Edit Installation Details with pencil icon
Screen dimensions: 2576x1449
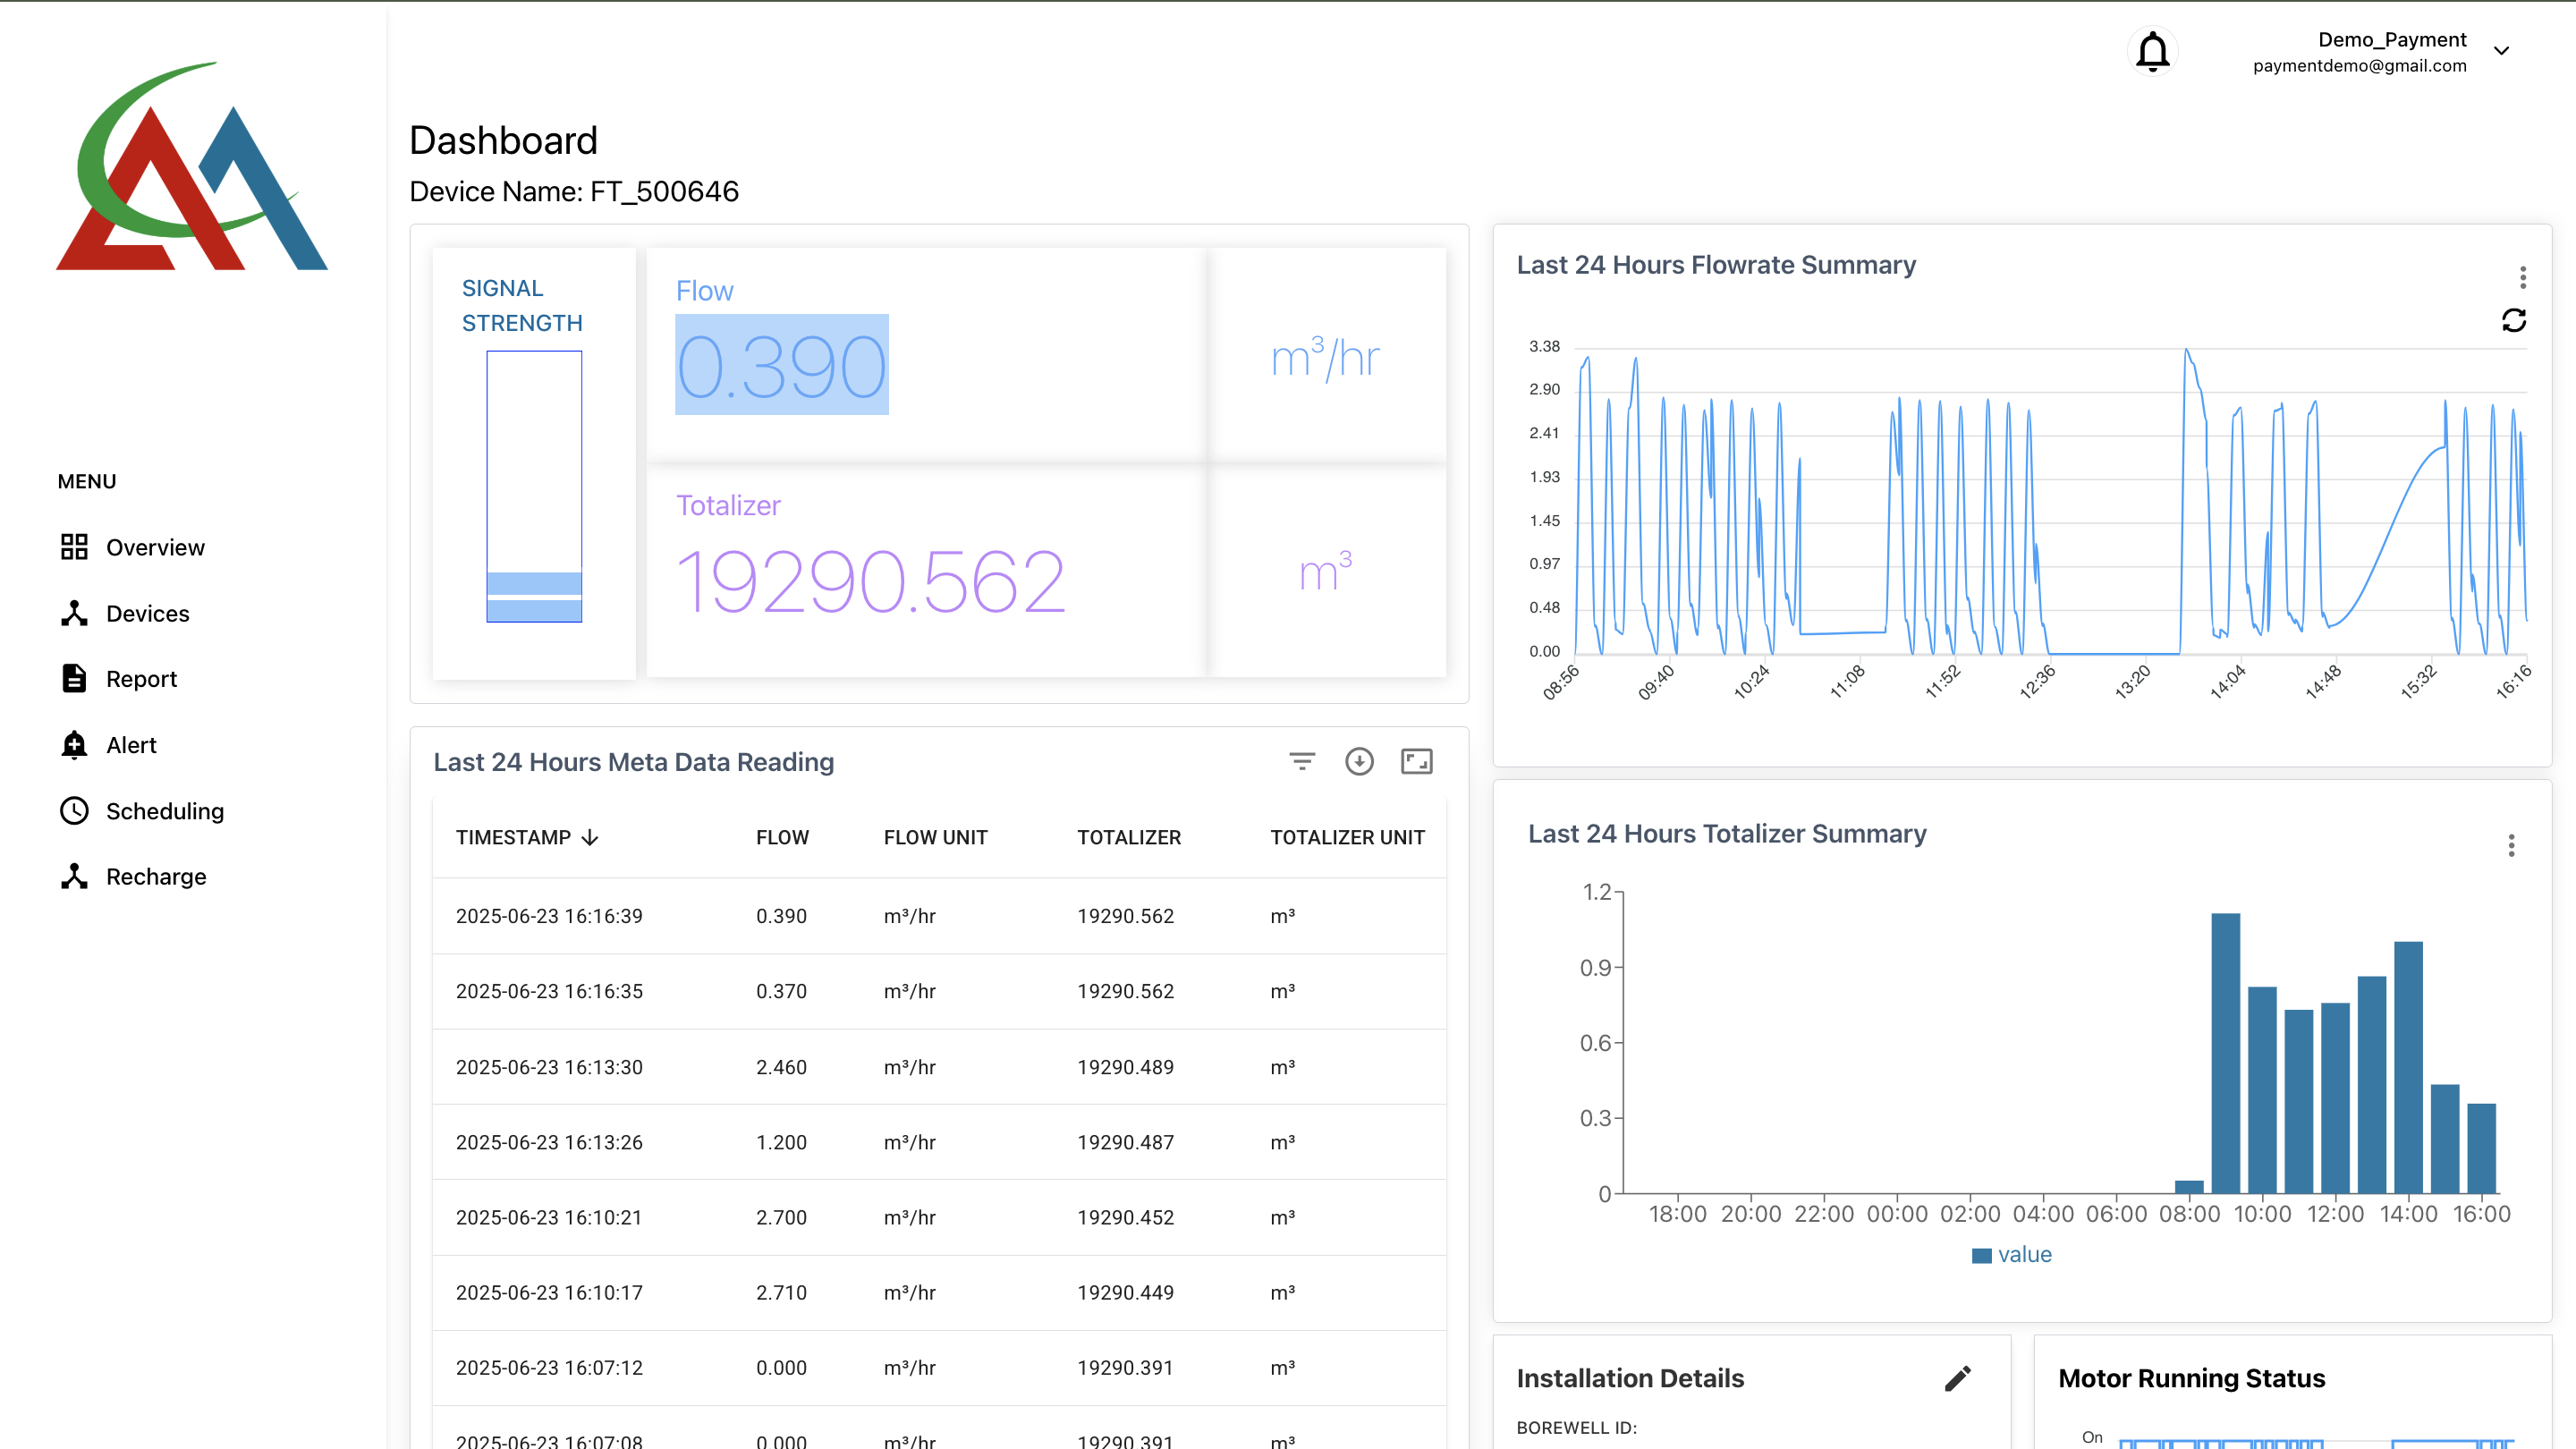(x=1957, y=1378)
